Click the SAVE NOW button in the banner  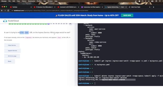click(127, 15)
